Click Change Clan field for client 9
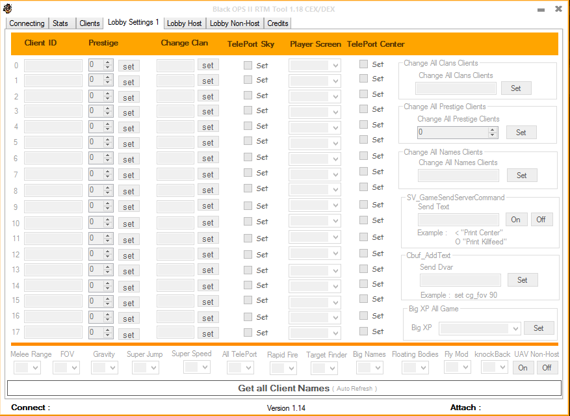570x416 pixels. point(175,207)
